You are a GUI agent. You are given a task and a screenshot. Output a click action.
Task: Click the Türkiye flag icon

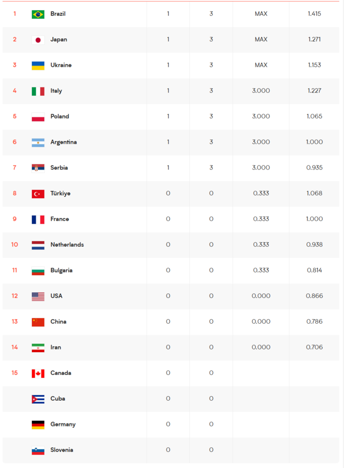pos(38,194)
